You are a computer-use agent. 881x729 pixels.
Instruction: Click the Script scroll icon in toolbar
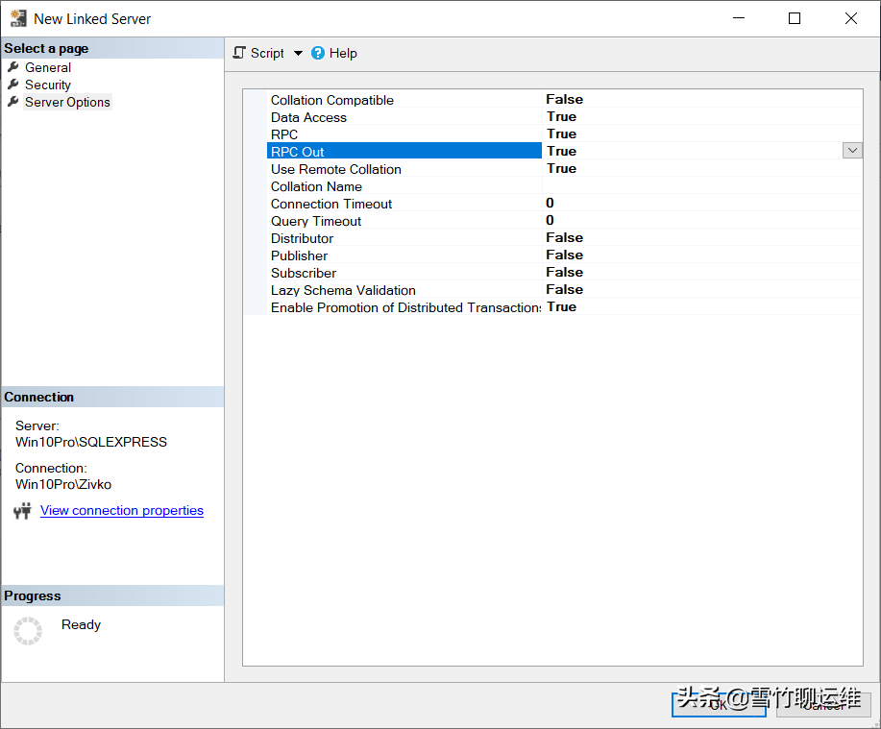240,53
